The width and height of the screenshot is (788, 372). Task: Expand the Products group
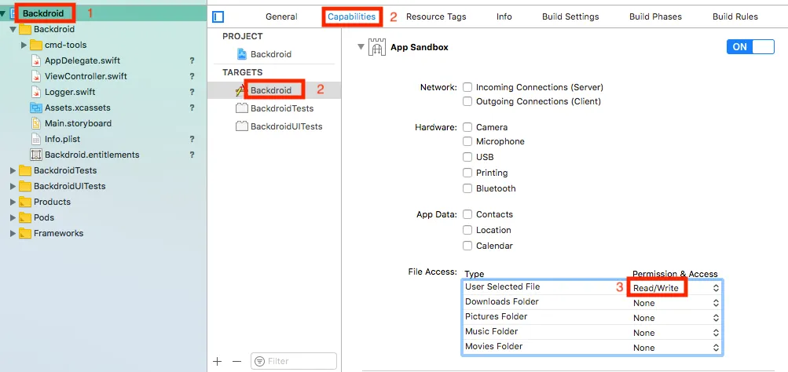[x=13, y=202]
